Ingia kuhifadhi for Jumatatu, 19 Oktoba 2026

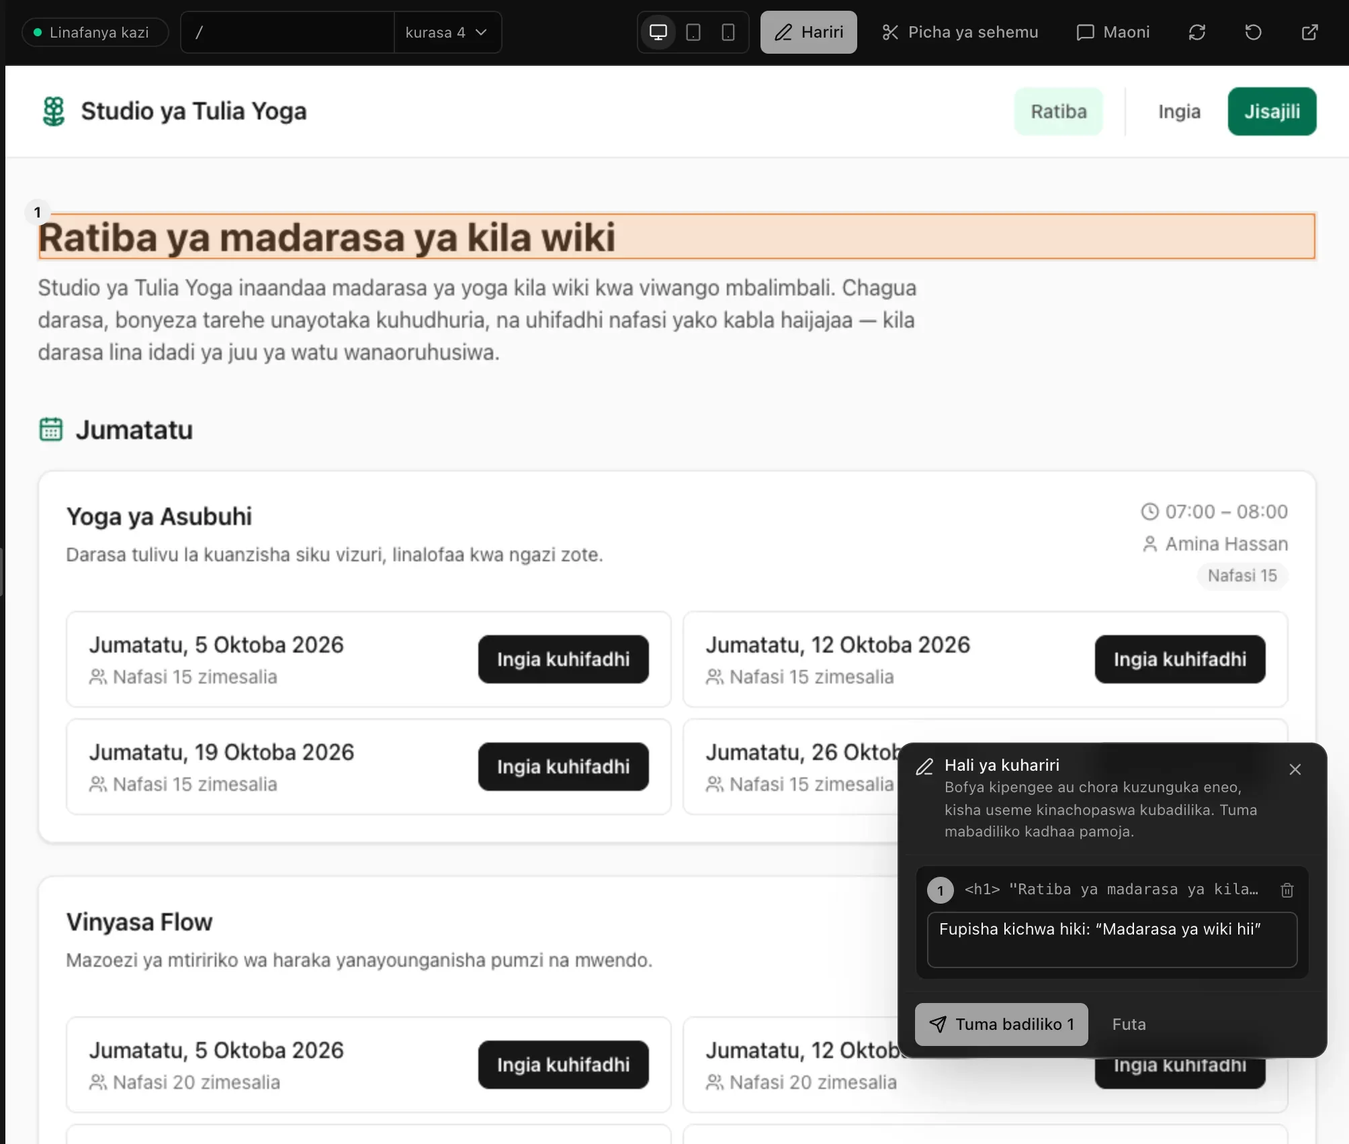click(x=564, y=767)
